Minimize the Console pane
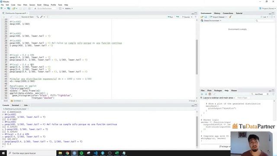 coord(193,106)
